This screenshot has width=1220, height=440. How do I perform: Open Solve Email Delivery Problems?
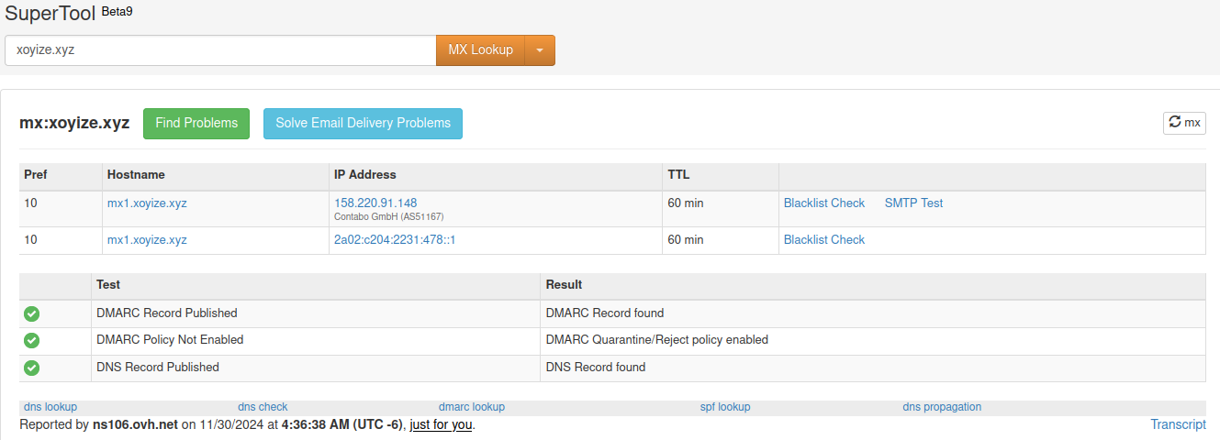[x=363, y=124]
